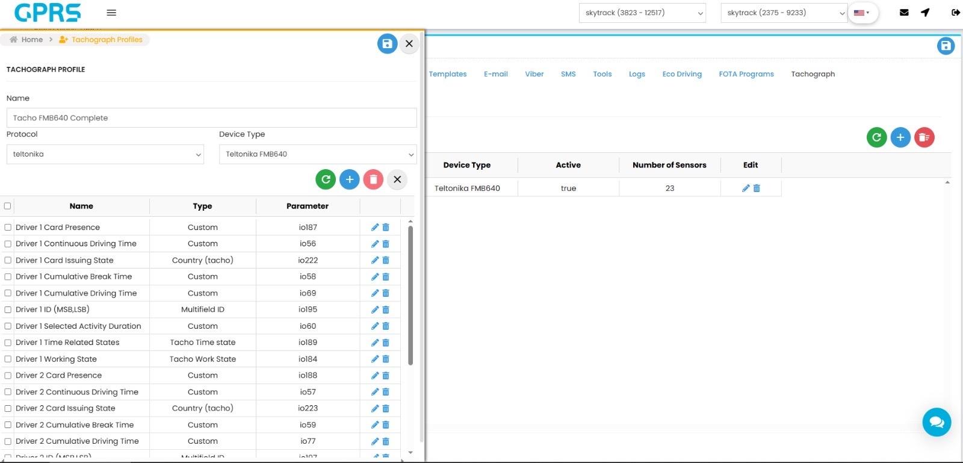Sort sensors by the Parameter column header
Viewport: 963px width, 463px height.
tap(308, 206)
